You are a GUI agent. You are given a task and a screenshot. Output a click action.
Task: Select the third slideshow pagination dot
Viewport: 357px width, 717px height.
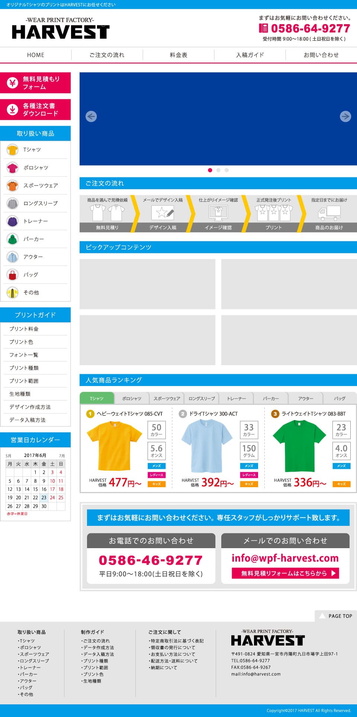coord(226,170)
